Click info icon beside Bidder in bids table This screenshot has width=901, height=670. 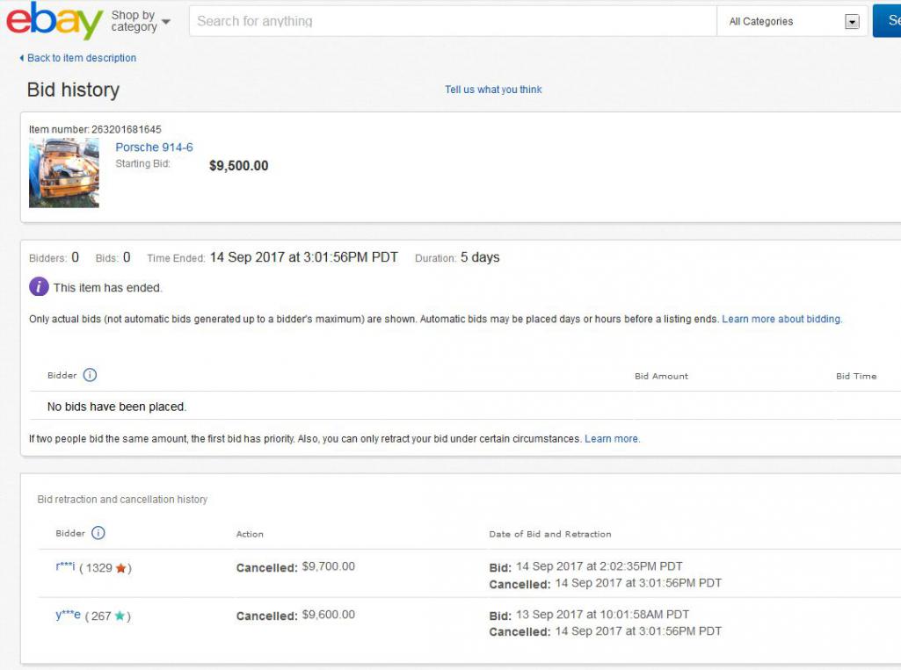[90, 375]
